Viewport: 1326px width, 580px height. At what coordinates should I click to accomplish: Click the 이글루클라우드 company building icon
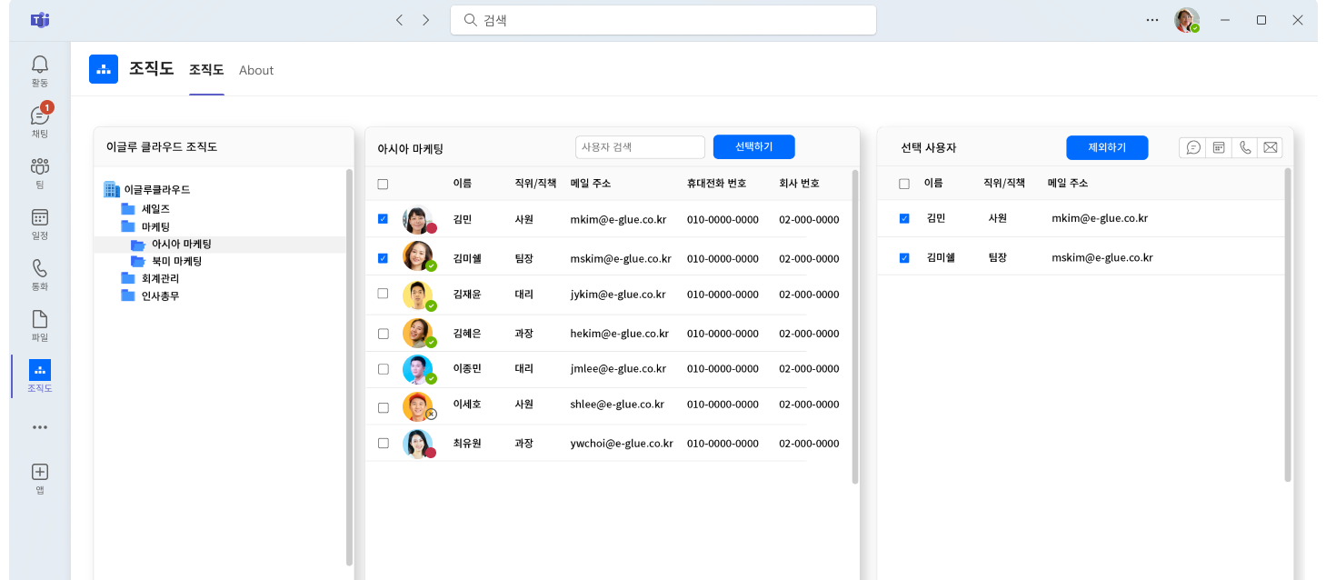coord(112,189)
